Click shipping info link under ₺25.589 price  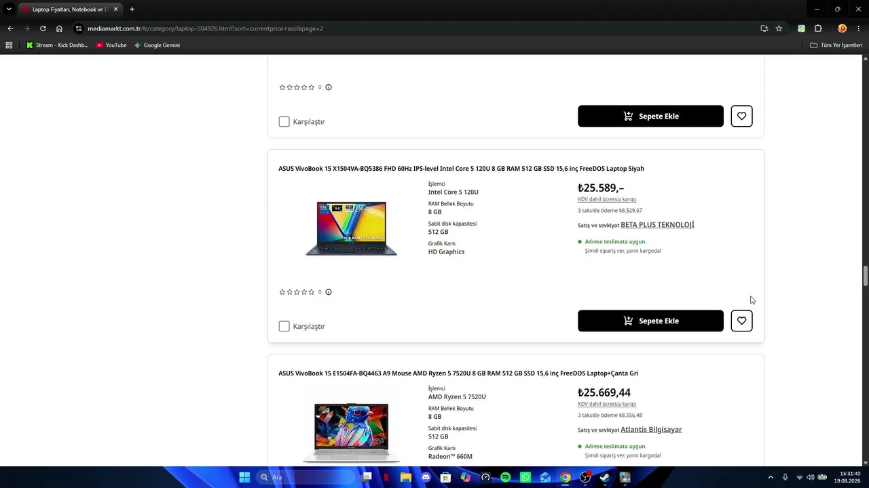(607, 199)
